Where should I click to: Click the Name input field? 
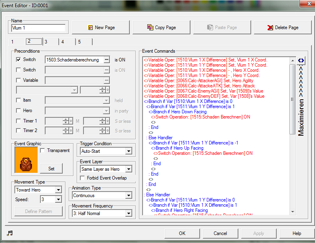point(38,28)
